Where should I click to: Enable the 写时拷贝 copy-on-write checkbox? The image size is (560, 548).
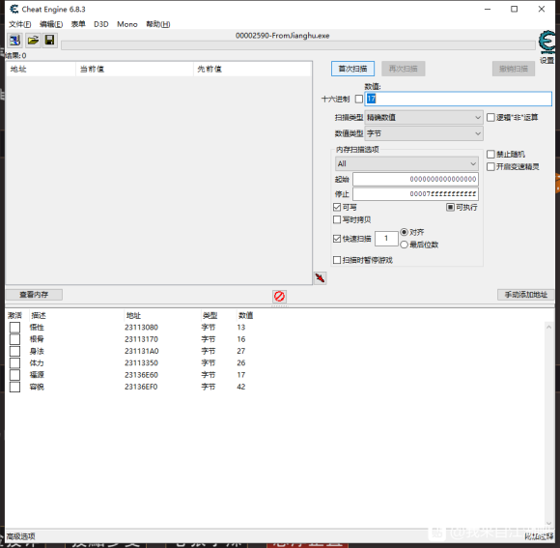(x=337, y=219)
